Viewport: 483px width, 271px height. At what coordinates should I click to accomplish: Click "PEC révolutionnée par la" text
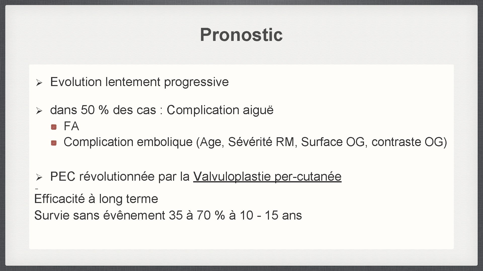pyautogui.click(x=120, y=176)
